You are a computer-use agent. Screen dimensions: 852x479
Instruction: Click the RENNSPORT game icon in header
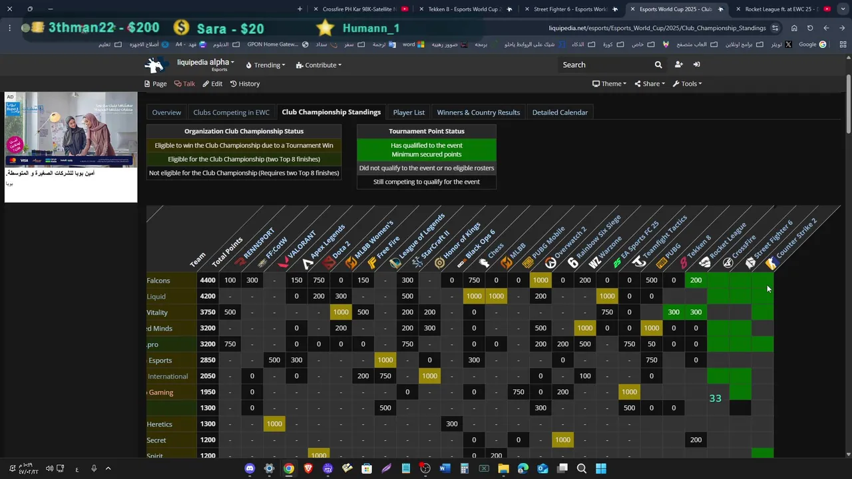click(240, 263)
